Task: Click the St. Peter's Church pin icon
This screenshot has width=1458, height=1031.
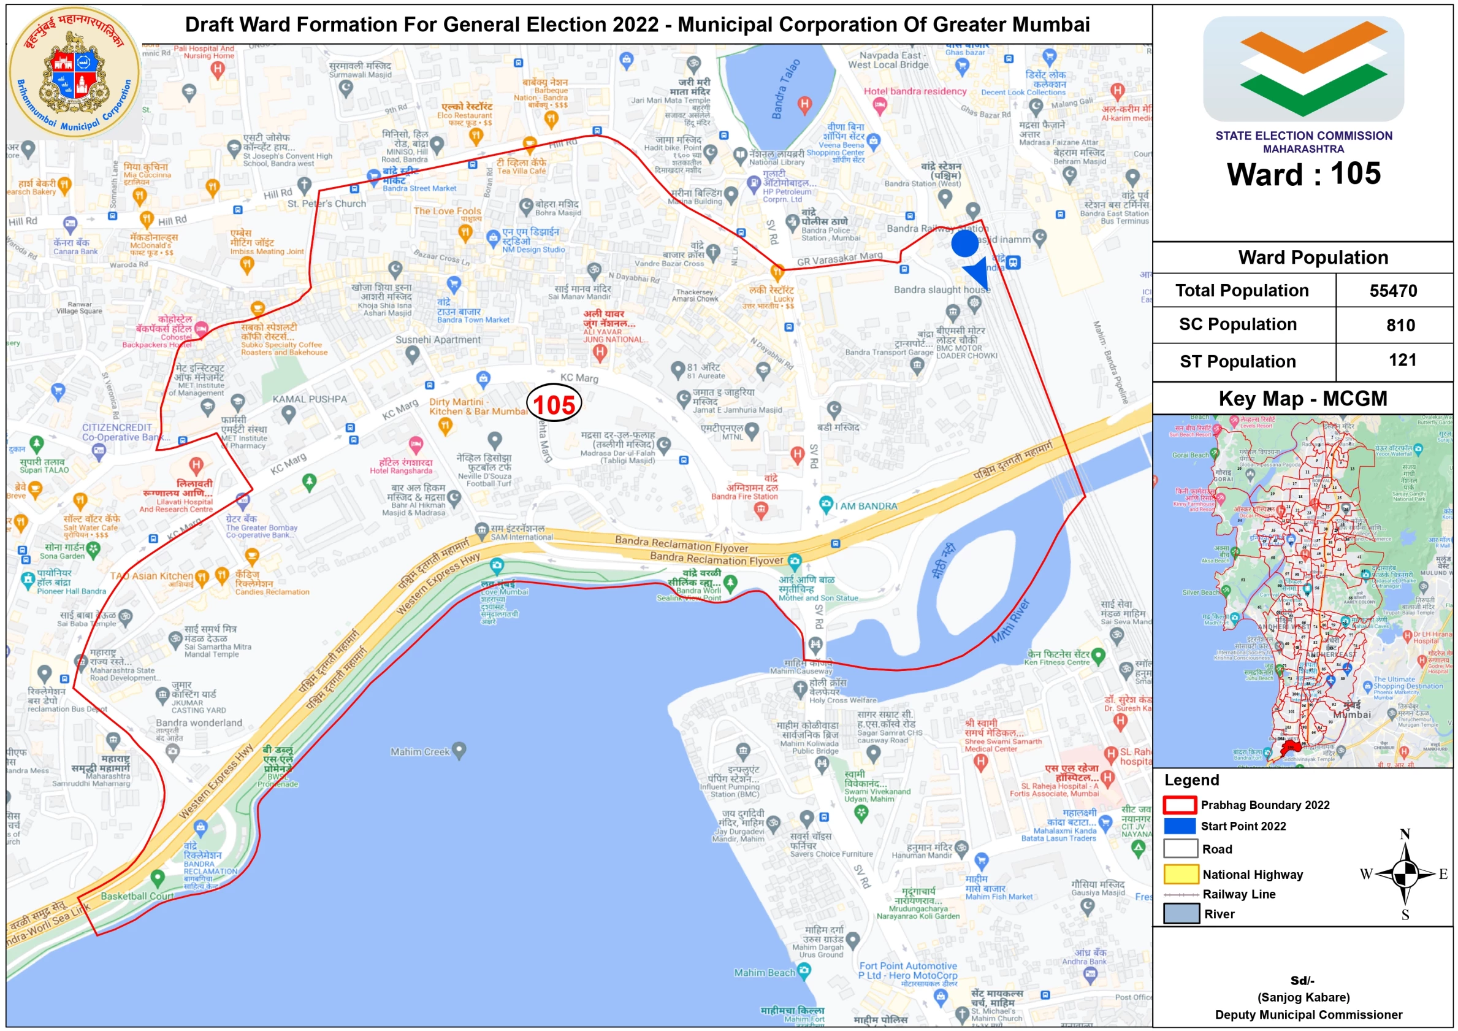Action: pyautogui.click(x=304, y=185)
